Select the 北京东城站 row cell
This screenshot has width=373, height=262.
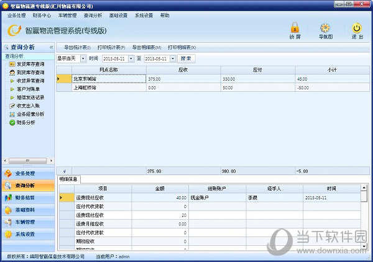point(109,79)
